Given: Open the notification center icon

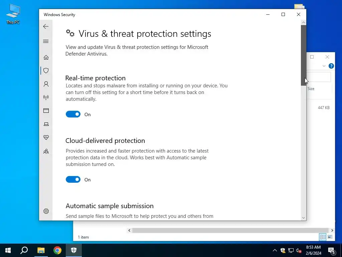Looking at the screenshot, I should tap(332, 250).
